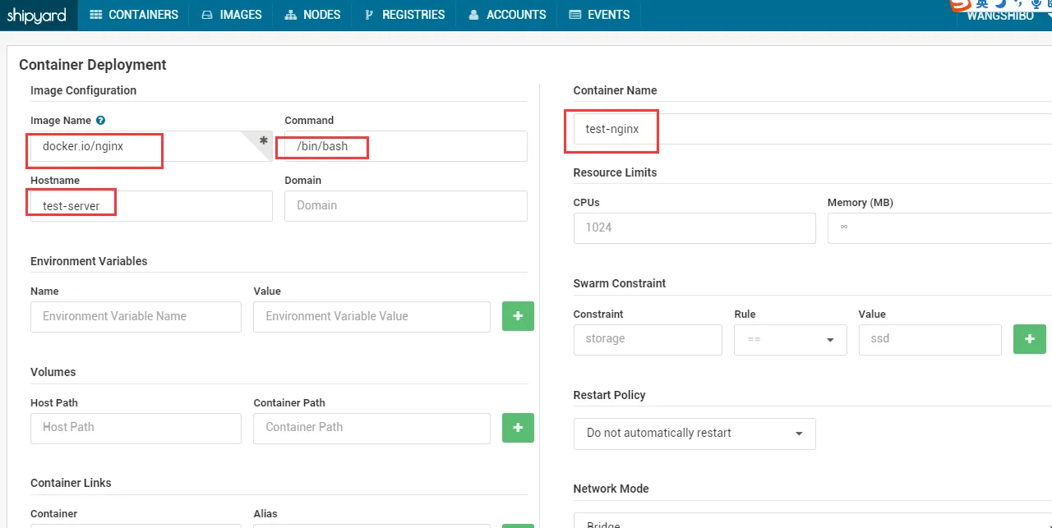Click the Sogou microphone voice input icon
Image resolution: width=1052 pixels, height=528 pixels.
1035,3
